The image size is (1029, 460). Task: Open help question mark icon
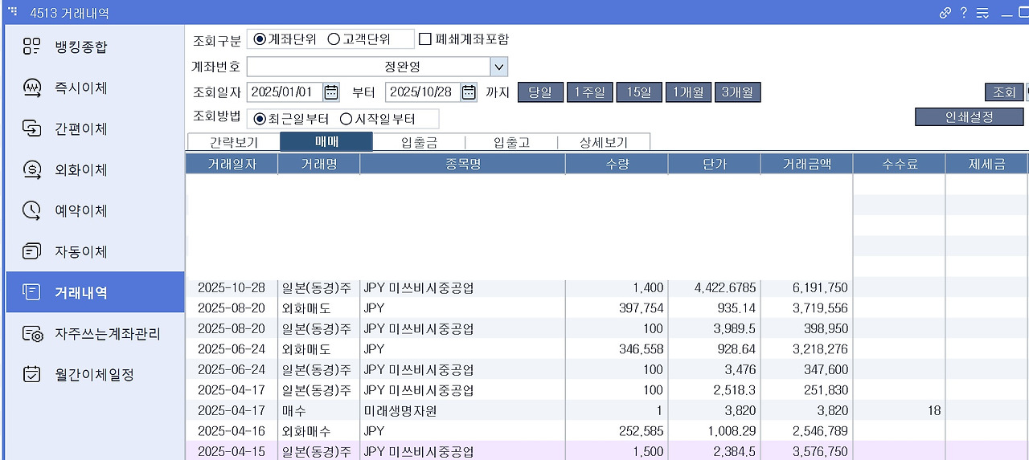coord(964,13)
